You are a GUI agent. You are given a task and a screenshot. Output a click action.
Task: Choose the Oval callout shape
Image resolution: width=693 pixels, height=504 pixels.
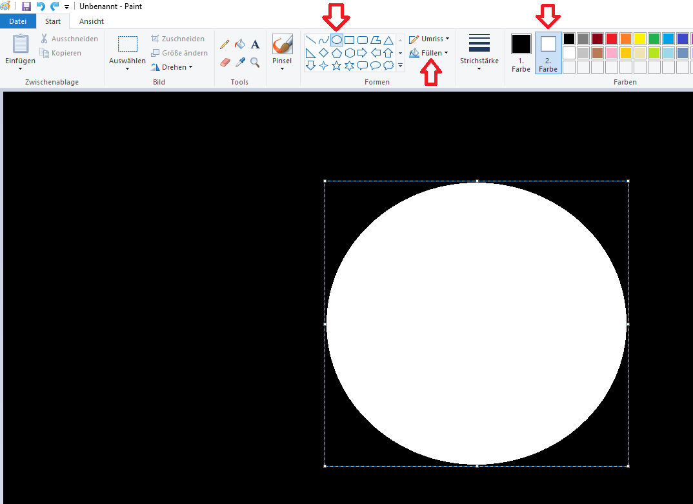pyautogui.click(x=376, y=65)
